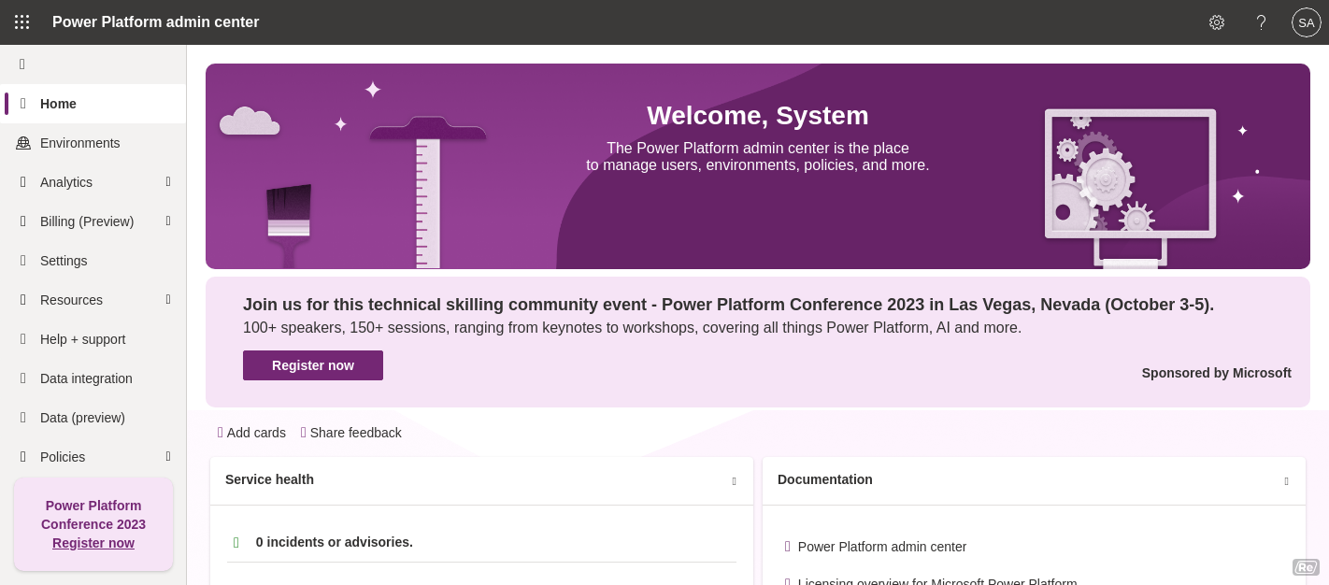The width and height of the screenshot is (1329, 585).
Task: Click the Environments icon in sidebar
Action: click(x=23, y=143)
